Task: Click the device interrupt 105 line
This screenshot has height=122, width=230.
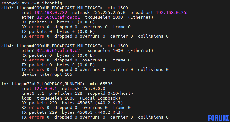Action: pyautogui.click(x=47, y=74)
